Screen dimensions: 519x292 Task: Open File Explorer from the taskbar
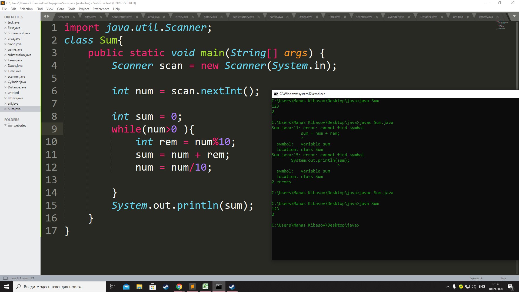(139, 287)
